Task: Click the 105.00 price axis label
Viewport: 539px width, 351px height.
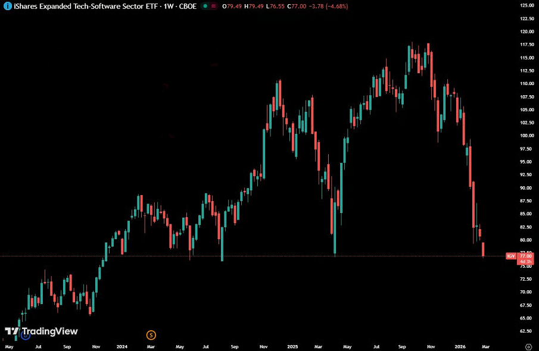Action: [527, 109]
